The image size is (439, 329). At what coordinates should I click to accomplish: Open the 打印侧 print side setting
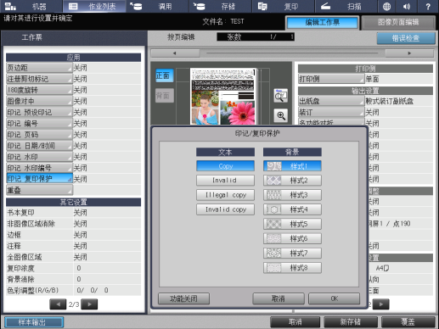pos(331,79)
